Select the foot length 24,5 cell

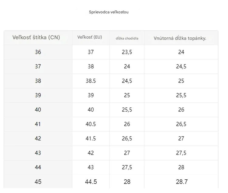click(x=127, y=81)
